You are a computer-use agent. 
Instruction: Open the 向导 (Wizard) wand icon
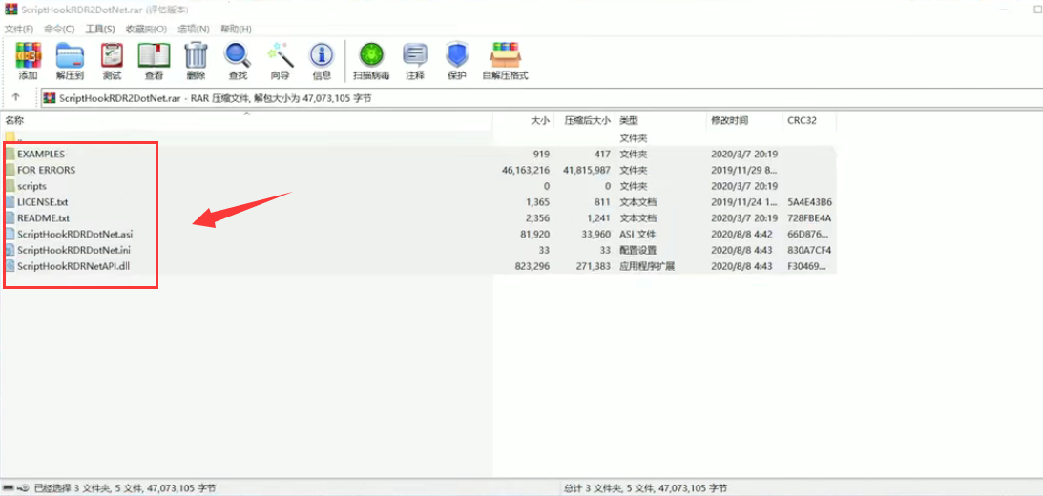(x=280, y=55)
